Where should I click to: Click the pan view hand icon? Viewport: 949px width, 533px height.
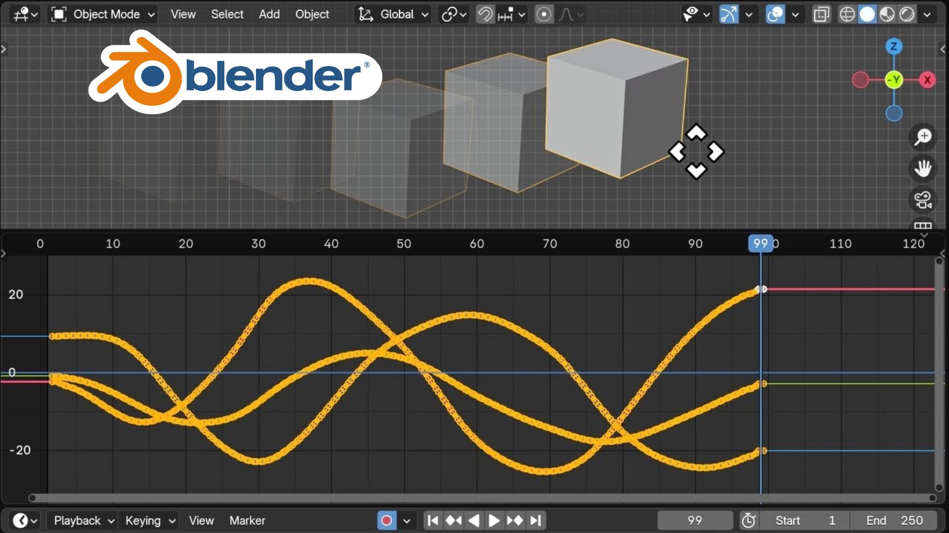[x=923, y=169]
